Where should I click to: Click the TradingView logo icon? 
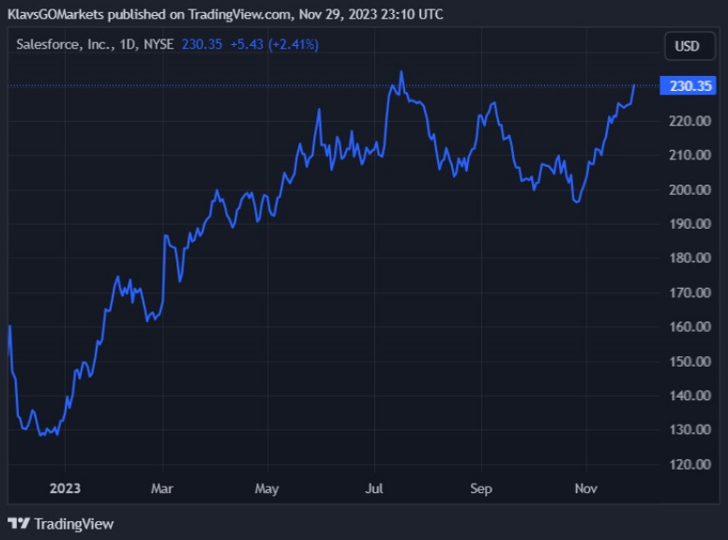pyautogui.click(x=19, y=524)
